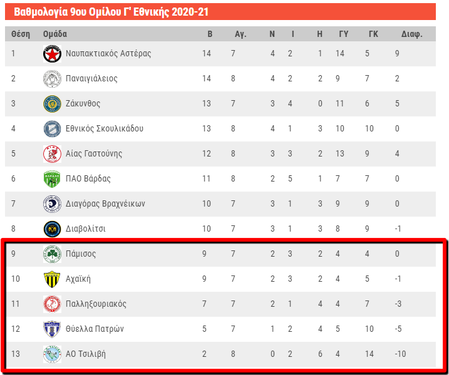Click the Αίας Γαστούνης red crest
Image resolution: width=449 pixels, height=375 pixels.
point(52,154)
